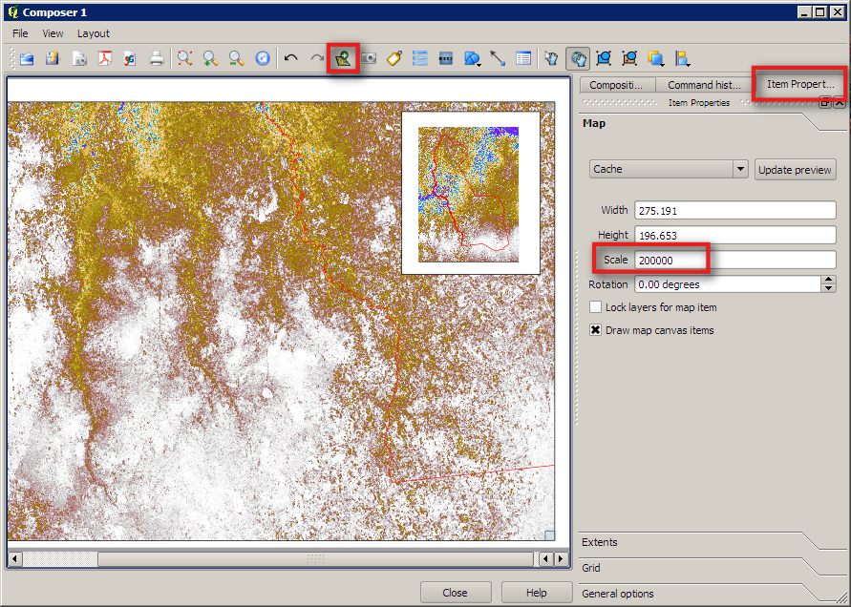Switch to the Composition tab

[616, 84]
